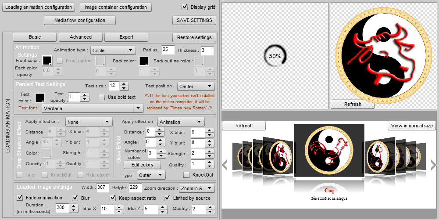Click Restore settings button

coord(194,37)
